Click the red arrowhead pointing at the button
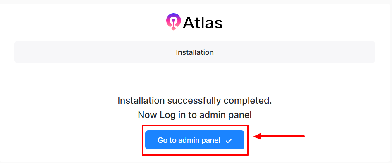The width and height of the screenshot is (392, 163). point(258,136)
